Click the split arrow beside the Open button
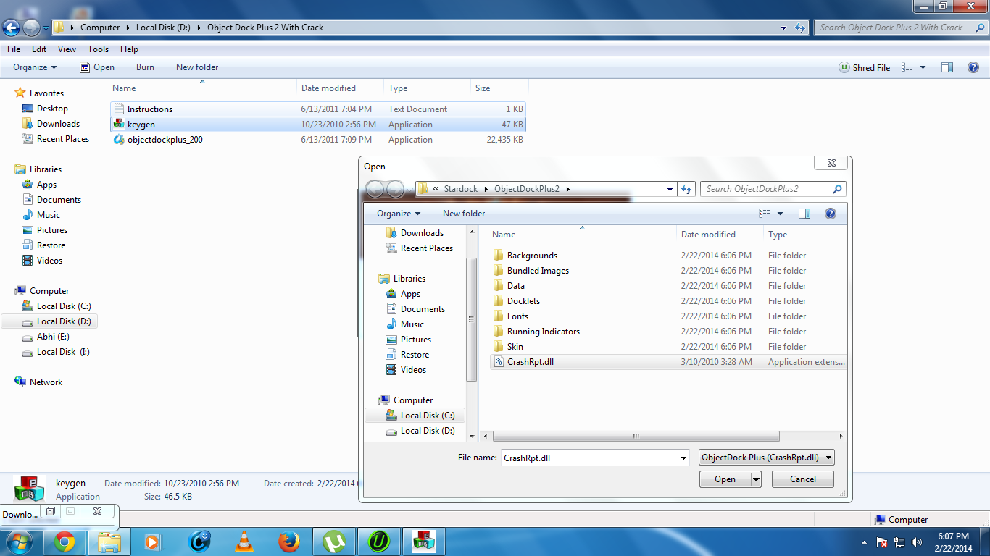This screenshot has width=990, height=556. tap(757, 479)
